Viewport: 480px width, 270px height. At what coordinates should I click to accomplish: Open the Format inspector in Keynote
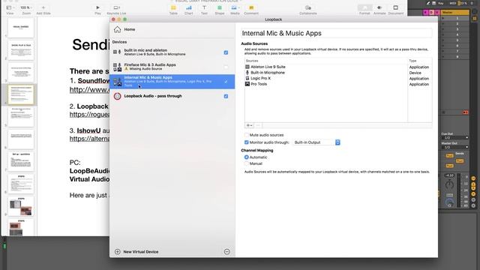click(x=364, y=10)
